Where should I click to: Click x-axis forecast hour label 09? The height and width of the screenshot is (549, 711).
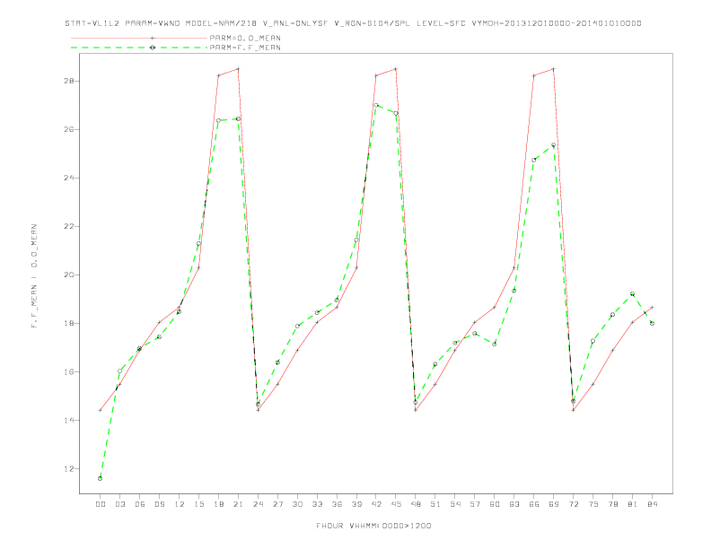(159, 504)
